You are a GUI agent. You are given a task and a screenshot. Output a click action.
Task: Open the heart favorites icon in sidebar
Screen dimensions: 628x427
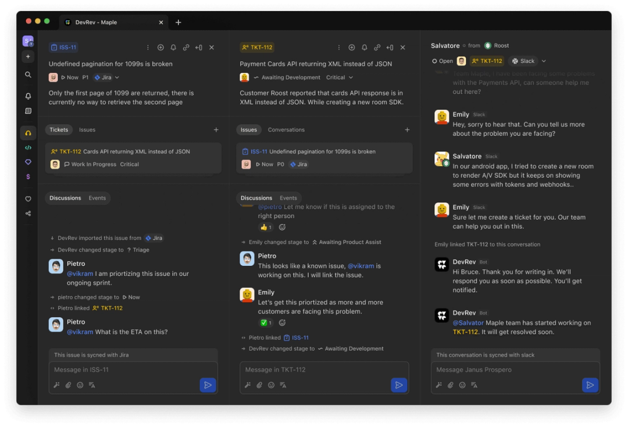(28, 199)
